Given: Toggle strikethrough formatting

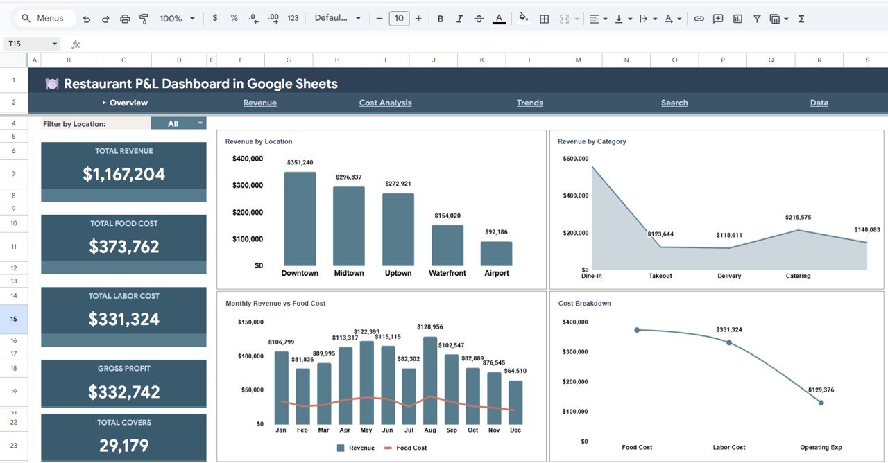Looking at the screenshot, I should tap(479, 18).
